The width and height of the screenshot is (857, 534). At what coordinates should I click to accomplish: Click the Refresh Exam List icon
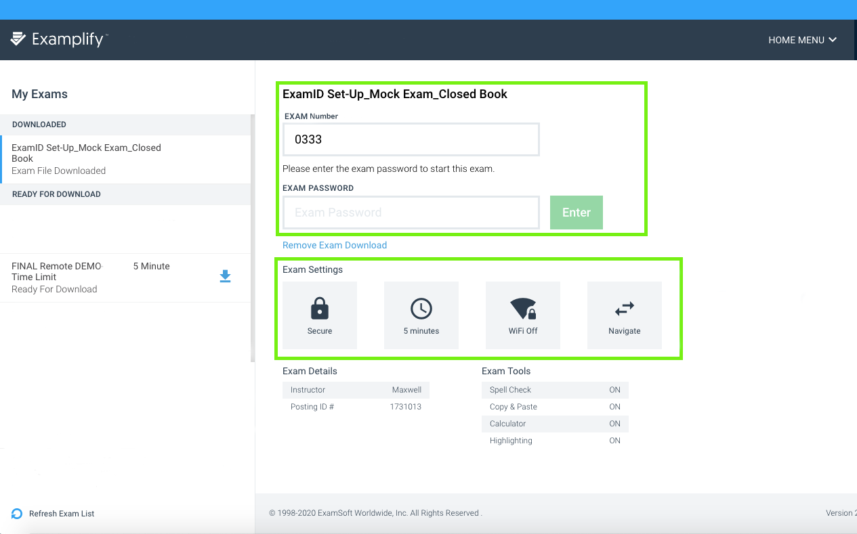(x=18, y=514)
